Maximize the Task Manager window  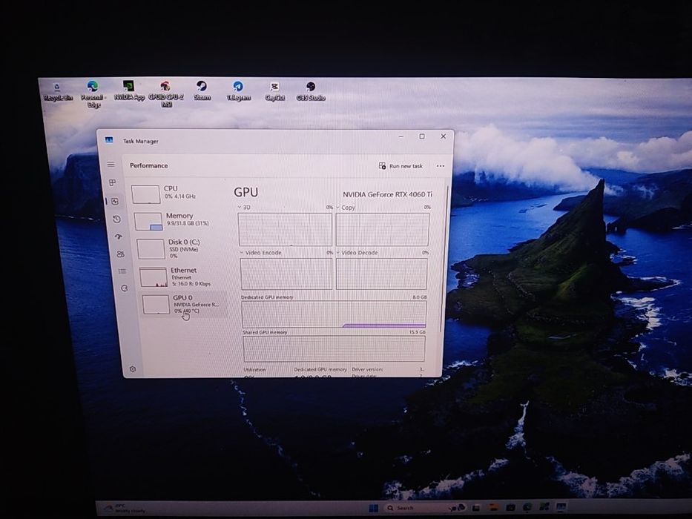pos(422,136)
